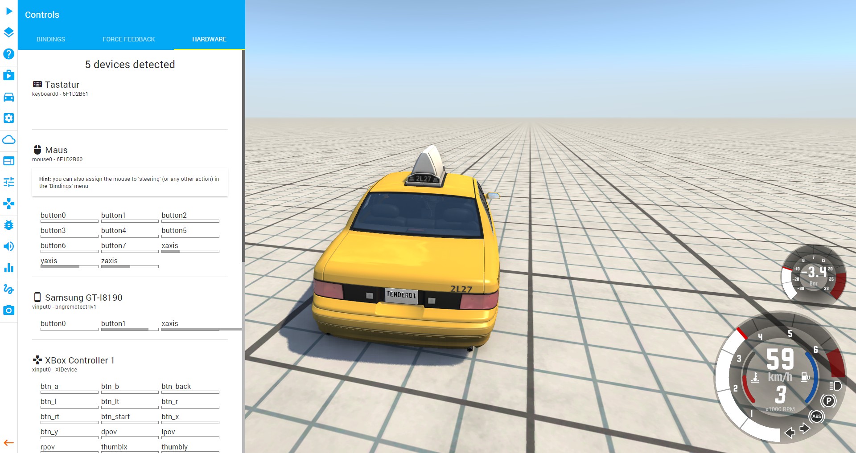Open the audio speaker icon

9,246
